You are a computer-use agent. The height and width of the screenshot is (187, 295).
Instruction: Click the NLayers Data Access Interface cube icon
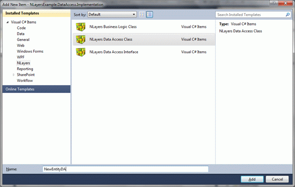click(x=80, y=52)
